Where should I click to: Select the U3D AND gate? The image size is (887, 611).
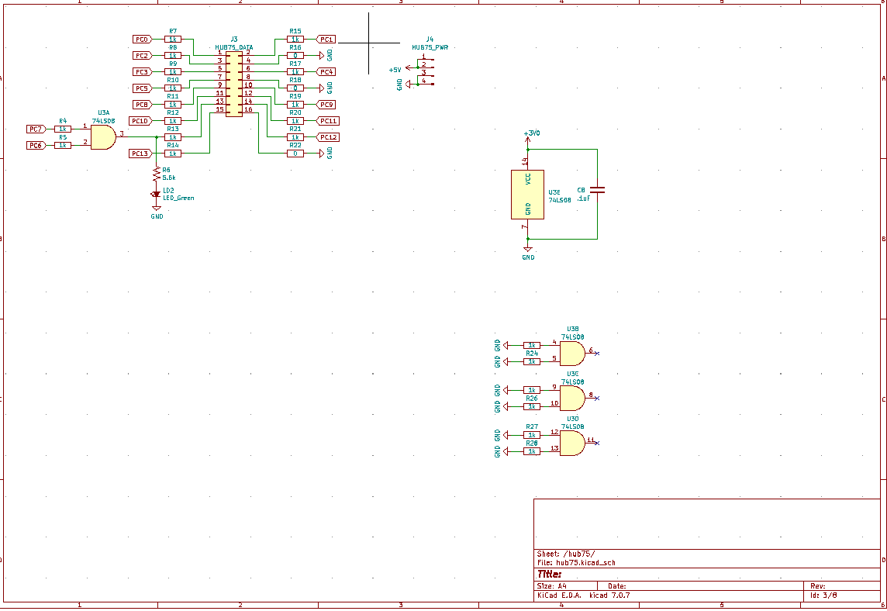coord(572,443)
